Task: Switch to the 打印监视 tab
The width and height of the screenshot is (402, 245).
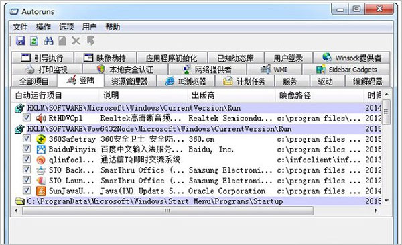Action: point(47,69)
